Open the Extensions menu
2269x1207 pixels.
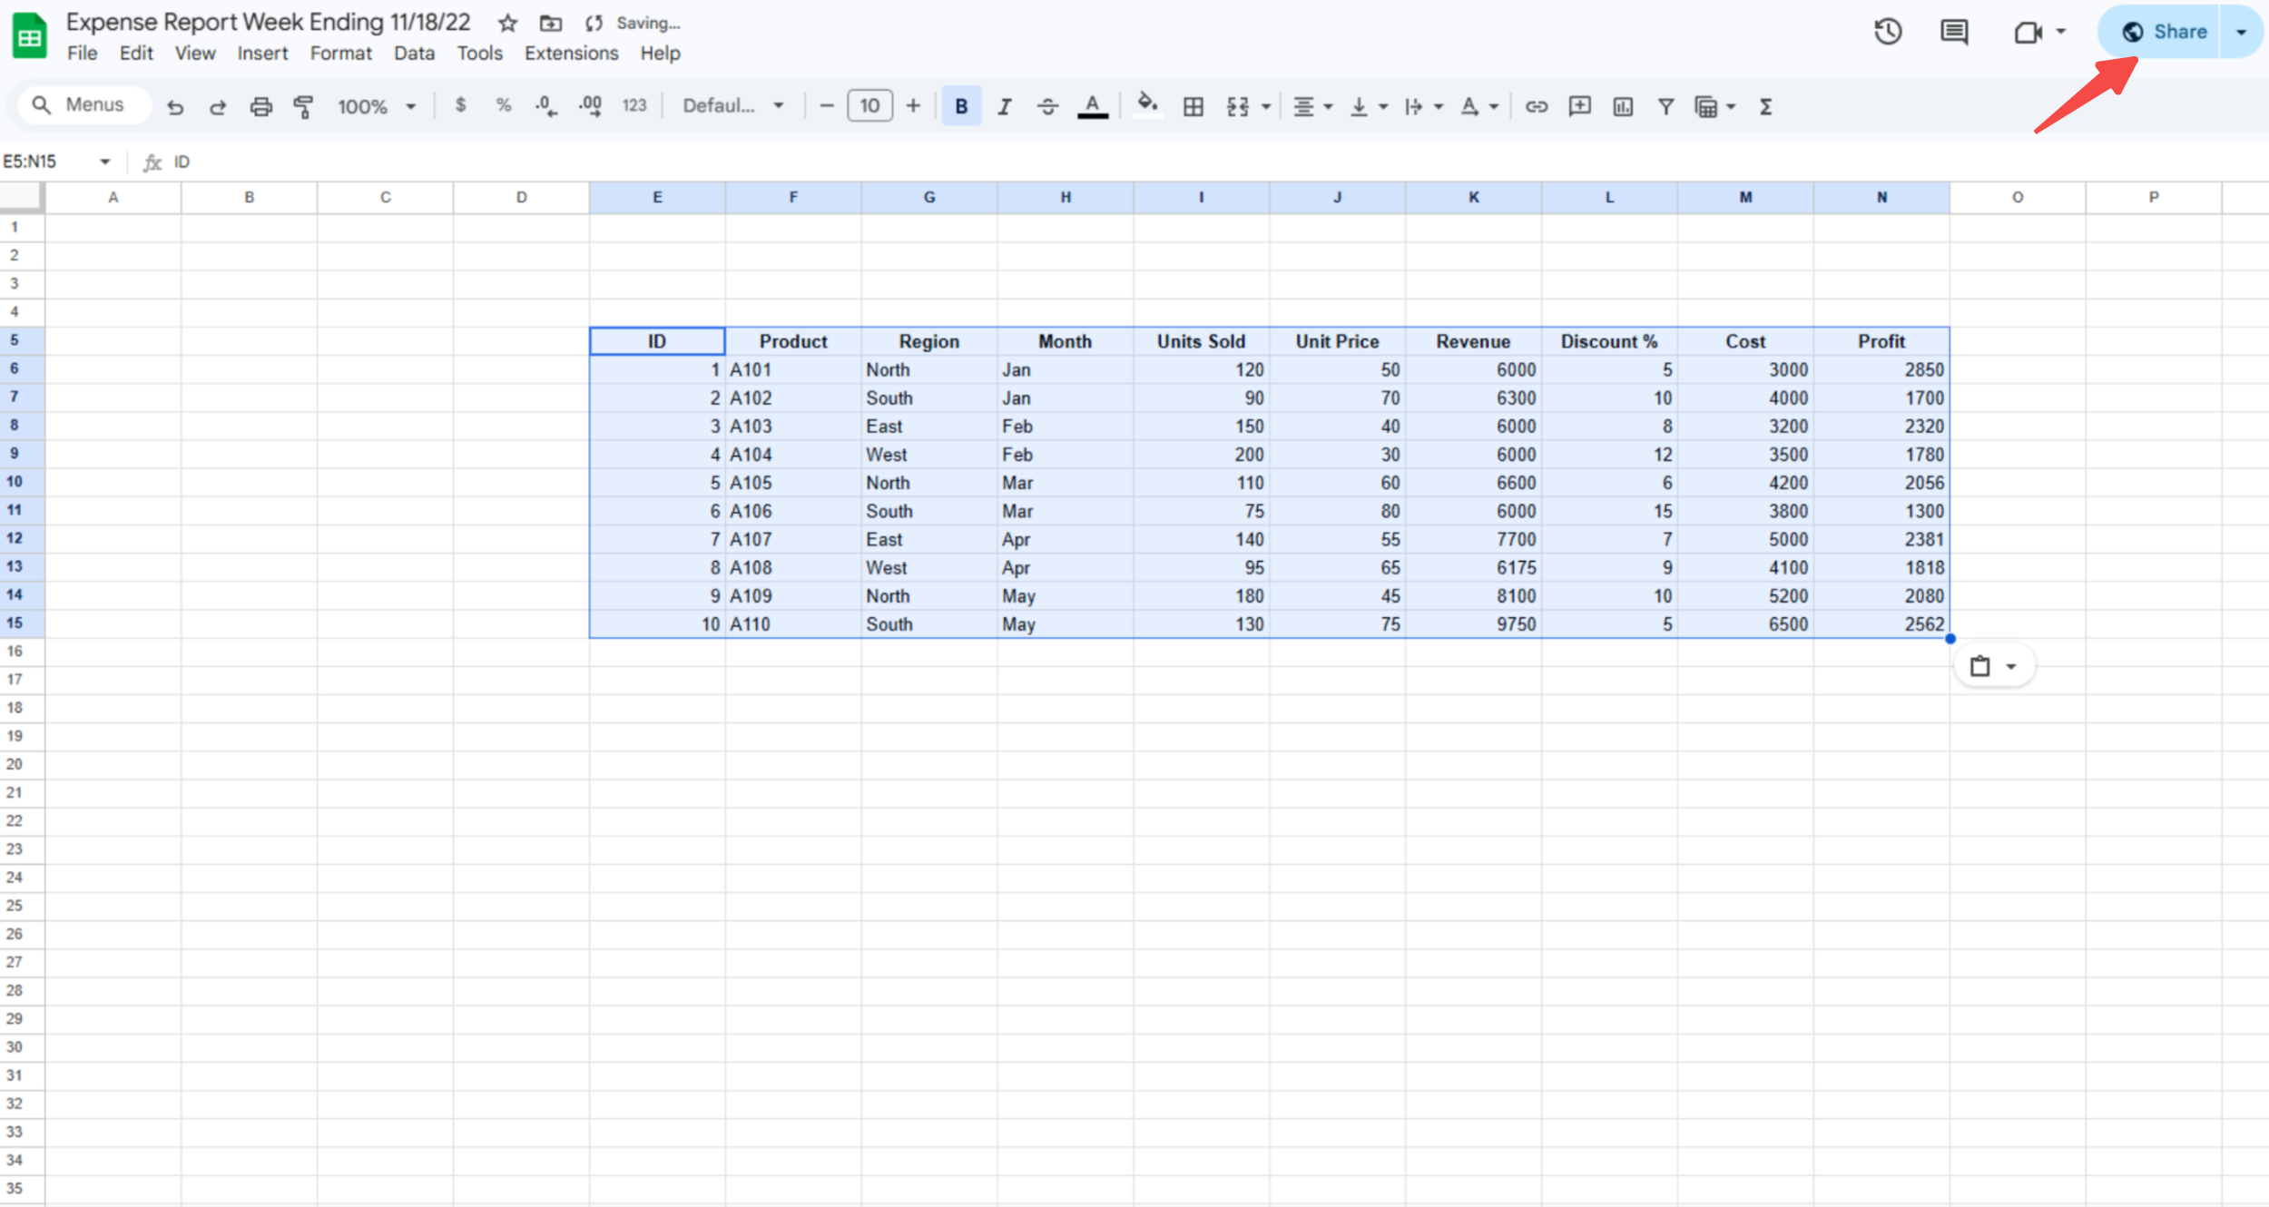tap(571, 54)
